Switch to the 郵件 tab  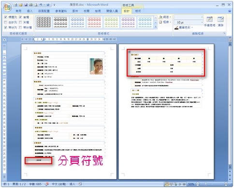[75, 11]
